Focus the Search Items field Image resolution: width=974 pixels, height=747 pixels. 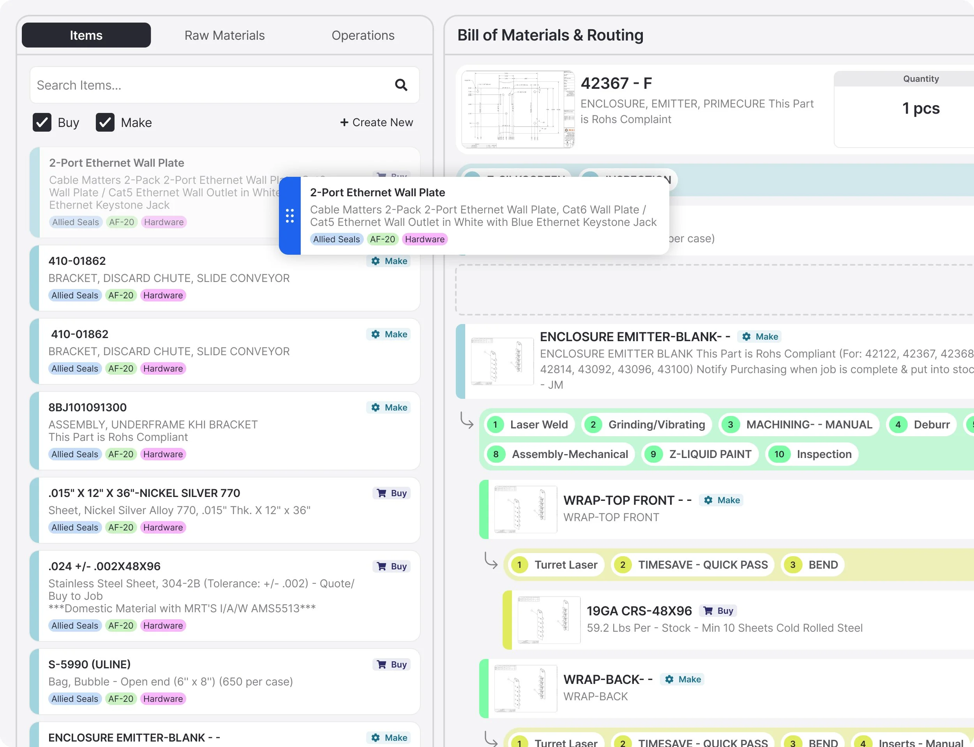point(224,85)
